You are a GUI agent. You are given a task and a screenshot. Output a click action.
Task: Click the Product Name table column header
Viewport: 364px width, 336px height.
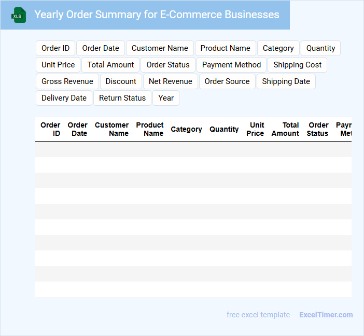150,129
